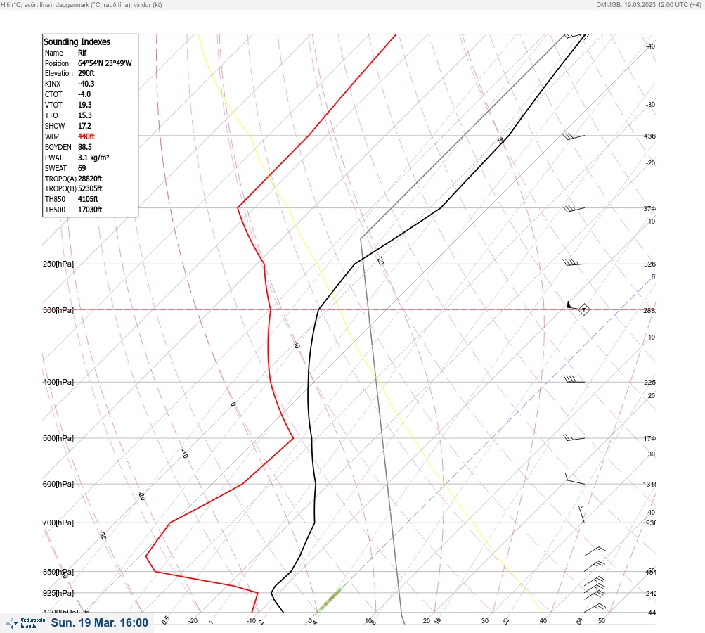The image size is (705, 633).
Task: Click the VTOT value 19.3
Action: point(84,105)
